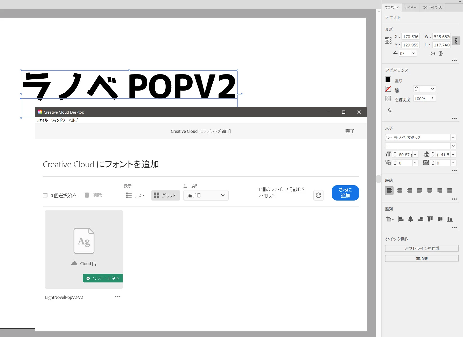
Task: Check the 0個選択済み select-all checkbox
Action: coord(45,195)
